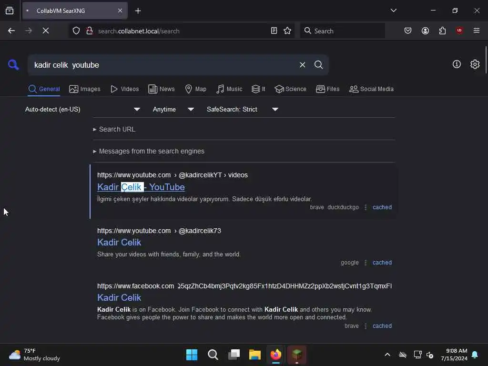Open the SearXNG about info icon
The image size is (488, 366).
[x=457, y=64]
